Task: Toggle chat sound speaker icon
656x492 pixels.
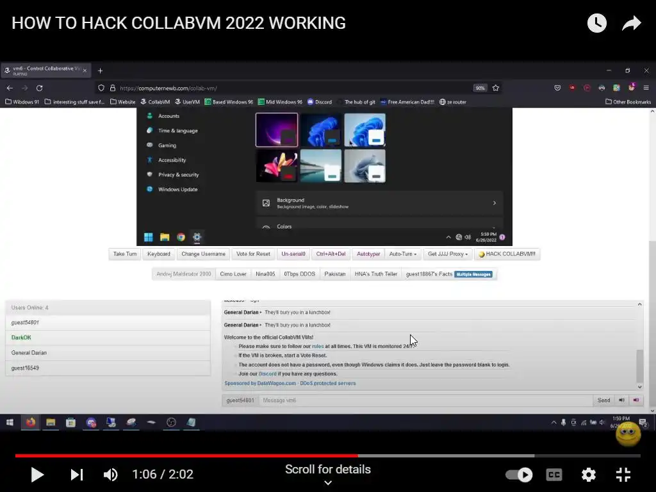Action: 621,400
